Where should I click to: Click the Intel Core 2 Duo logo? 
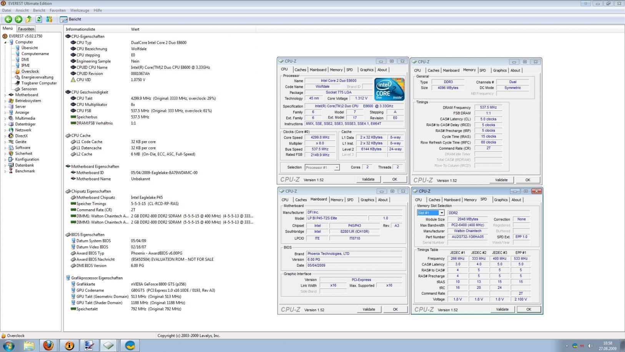click(x=389, y=89)
